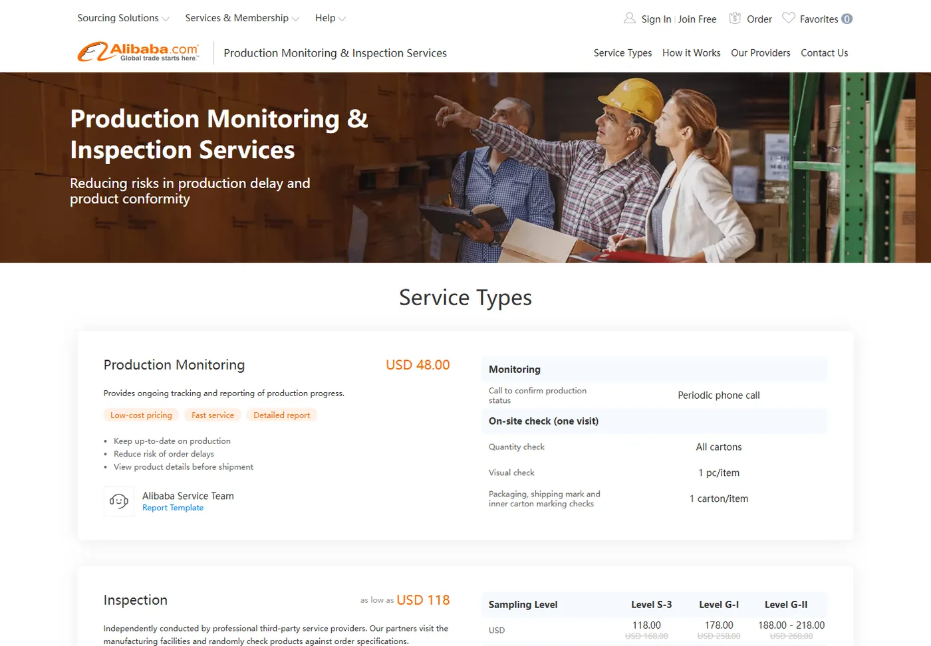Click the Sign In link

click(656, 19)
